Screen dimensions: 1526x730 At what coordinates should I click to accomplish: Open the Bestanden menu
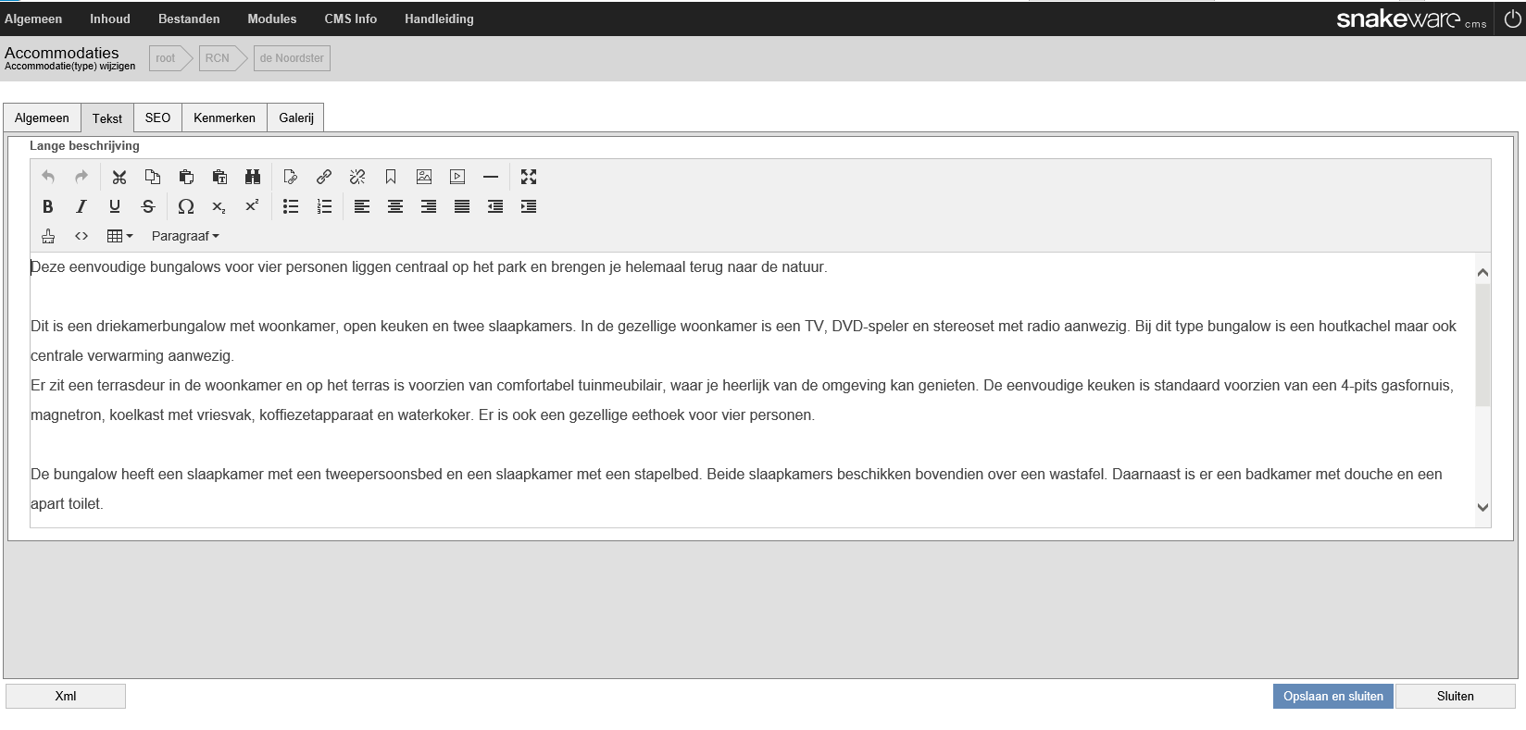189,19
